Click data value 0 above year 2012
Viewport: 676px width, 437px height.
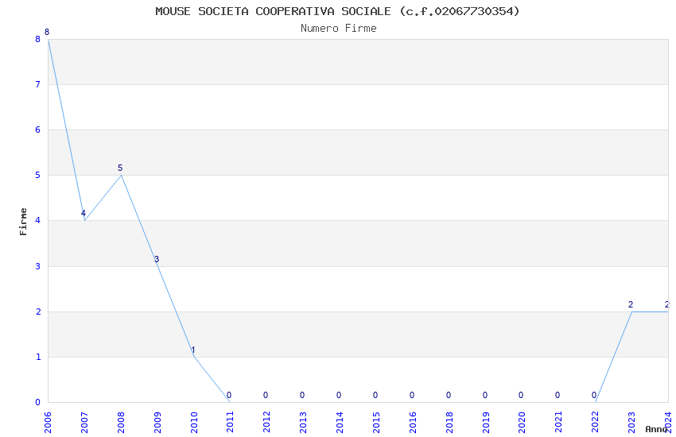point(266,395)
